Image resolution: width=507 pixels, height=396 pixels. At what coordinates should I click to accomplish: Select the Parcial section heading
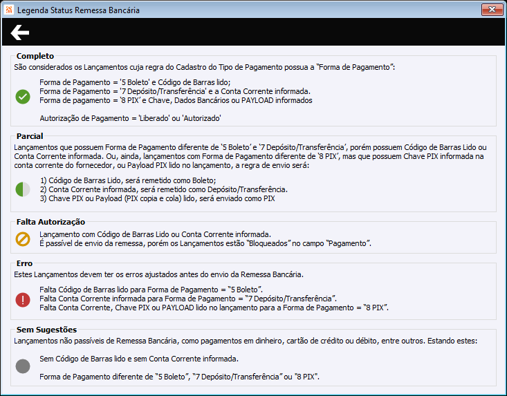coord(30,136)
